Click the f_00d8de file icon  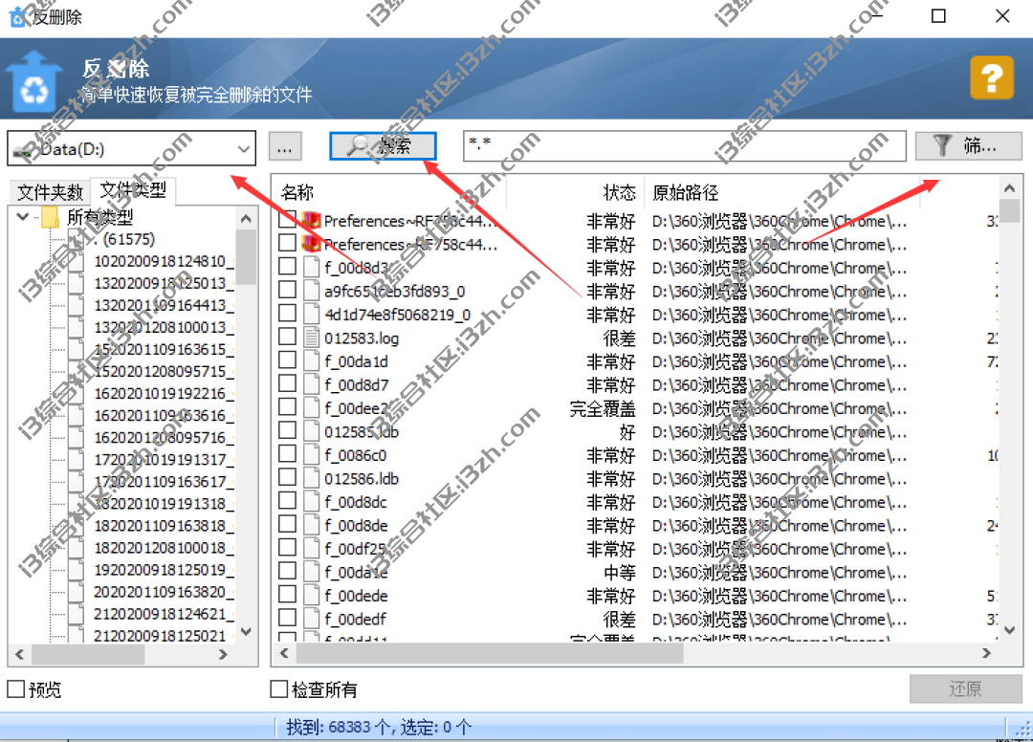(311, 525)
